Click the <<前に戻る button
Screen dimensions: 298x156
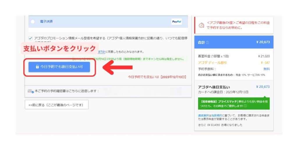[57, 105]
